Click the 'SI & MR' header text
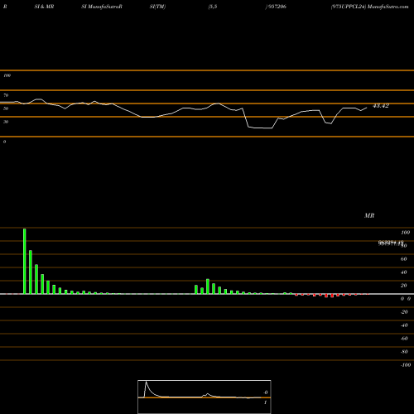 coord(44,7)
